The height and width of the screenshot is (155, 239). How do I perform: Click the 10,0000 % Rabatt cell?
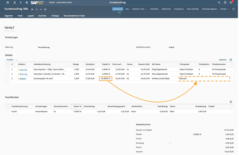[x=106, y=79]
